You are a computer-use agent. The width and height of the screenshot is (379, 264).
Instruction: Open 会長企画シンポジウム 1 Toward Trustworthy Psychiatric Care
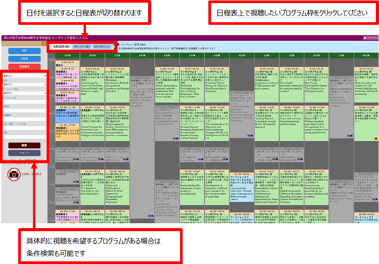pos(92,123)
